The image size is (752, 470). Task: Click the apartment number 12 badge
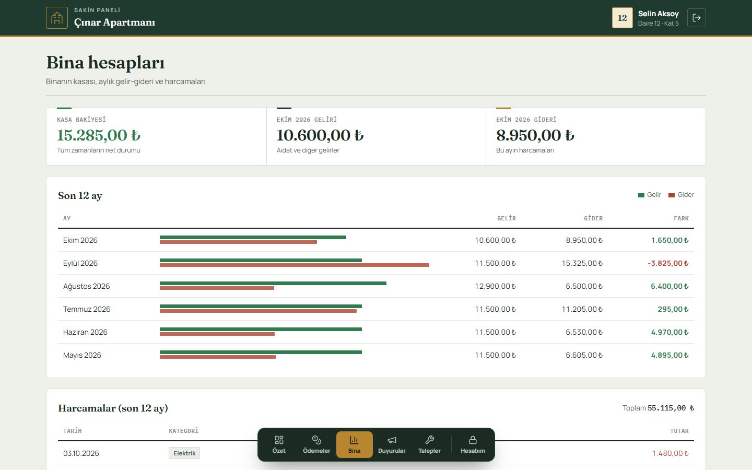click(622, 18)
